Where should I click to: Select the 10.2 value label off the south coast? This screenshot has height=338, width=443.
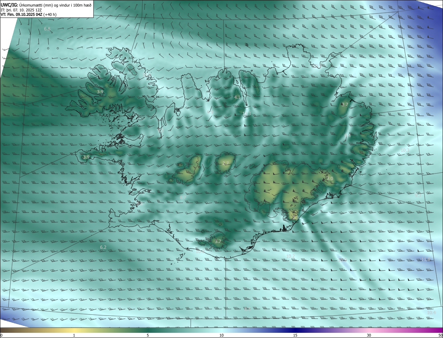(290, 256)
